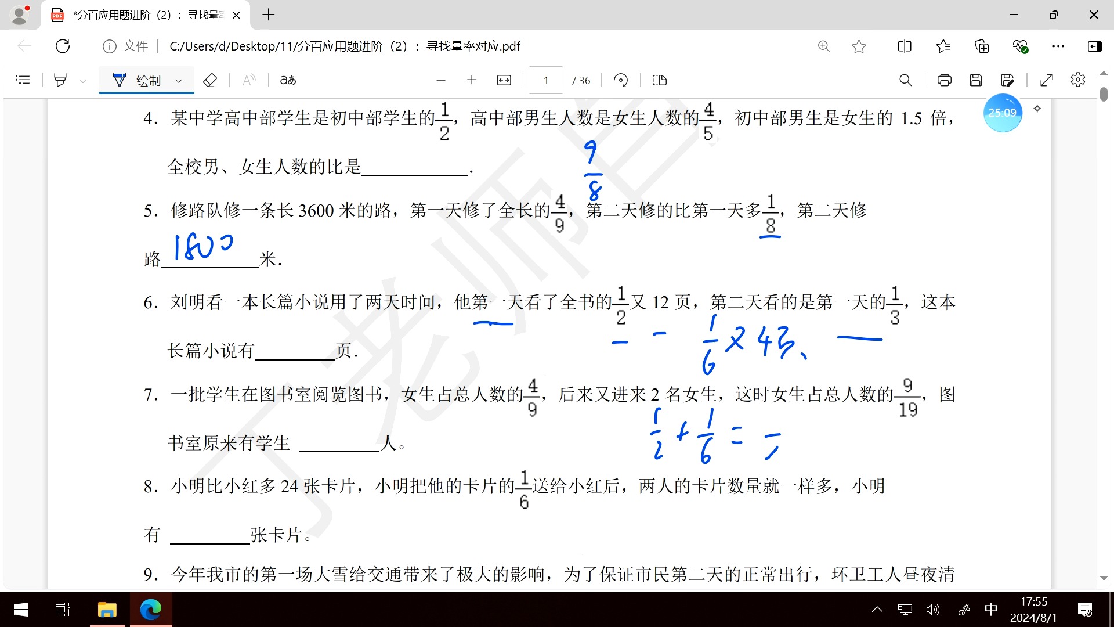Select the eraser tool
The height and width of the screenshot is (627, 1114).
pyautogui.click(x=210, y=80)
